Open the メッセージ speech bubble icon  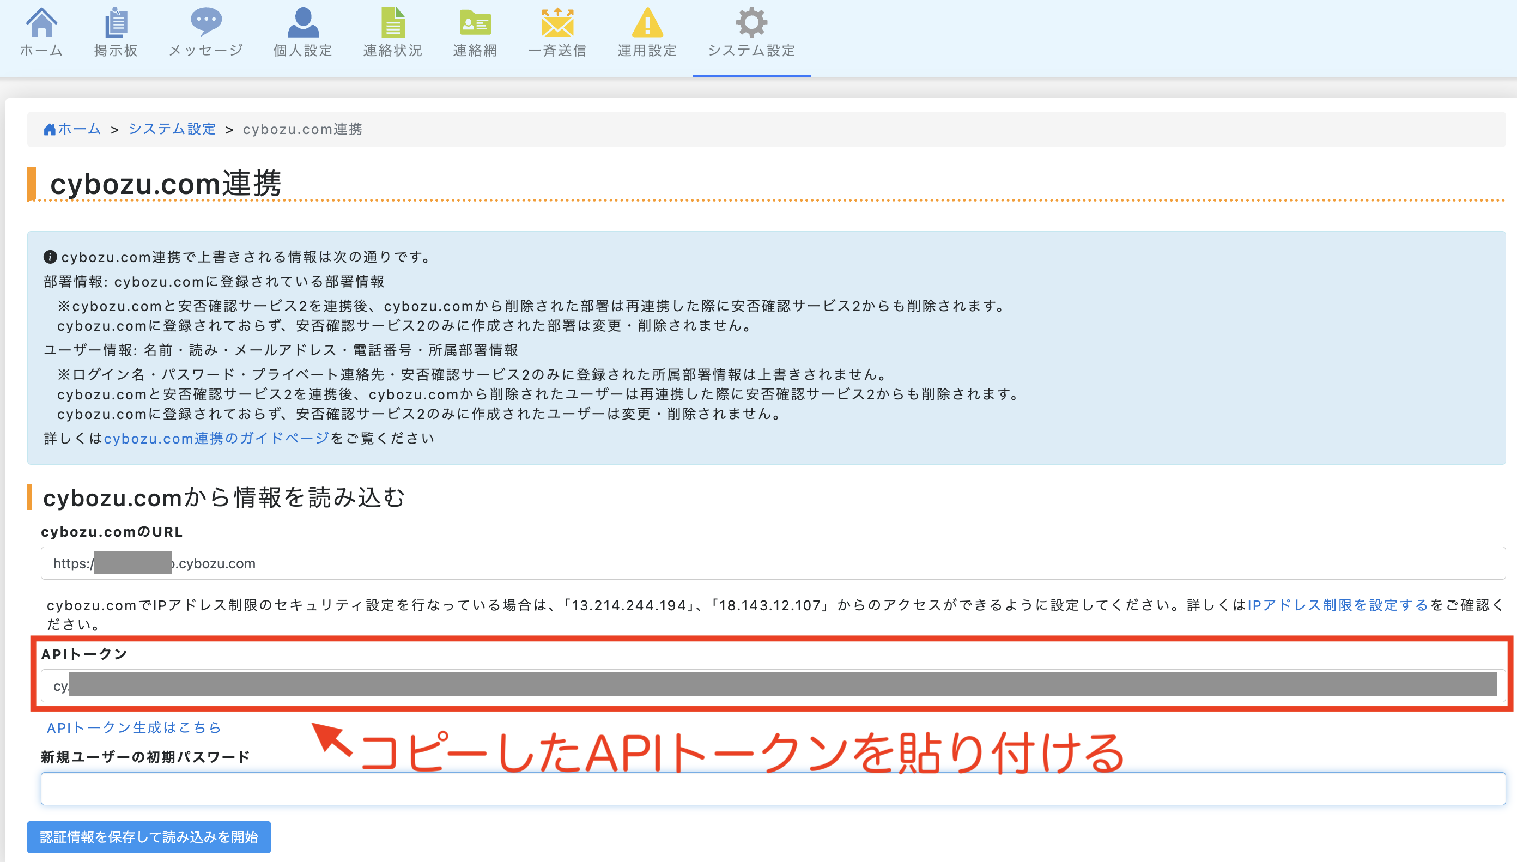click(x=206, y=22)
